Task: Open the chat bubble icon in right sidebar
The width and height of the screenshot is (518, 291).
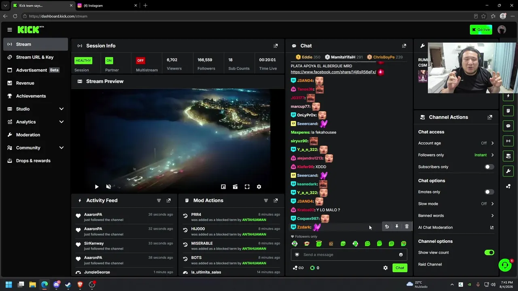Action: click(x=508, y=126)
